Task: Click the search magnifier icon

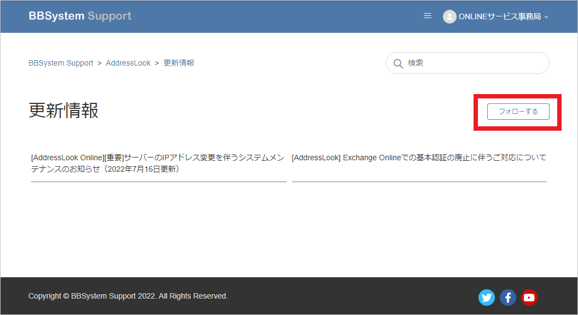Action: [398, 63]
